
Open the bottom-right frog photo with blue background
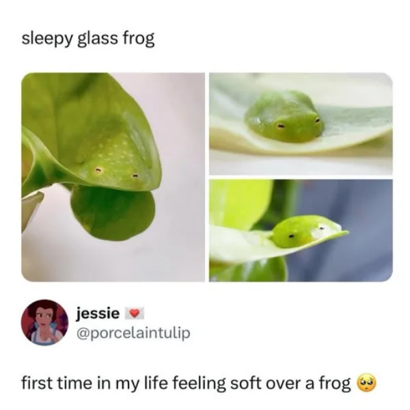pos(301,231)
